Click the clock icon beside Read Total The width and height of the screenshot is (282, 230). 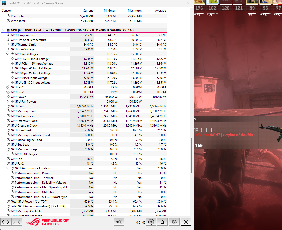(8, 16)
